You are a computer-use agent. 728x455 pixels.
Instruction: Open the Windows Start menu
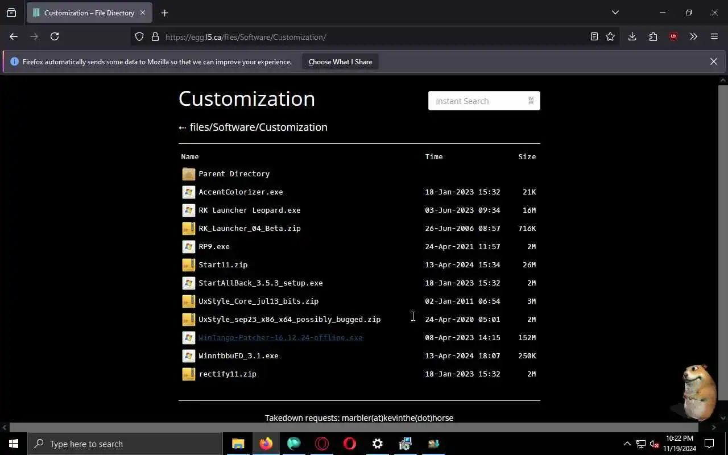(14, 444)
